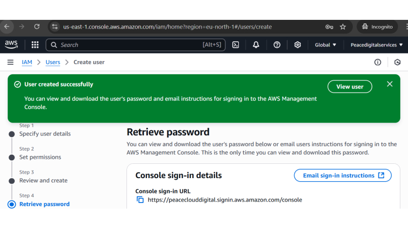The height and width of the screenshot is (229, 408).
Task: Focus the AWS search field
Action: click(x=135, y=45)
